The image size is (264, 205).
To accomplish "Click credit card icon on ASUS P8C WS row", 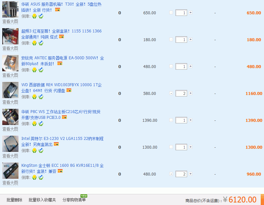I will (64, 117).
